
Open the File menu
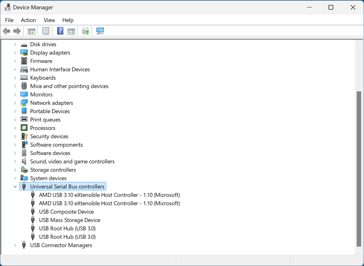(9, 20)
